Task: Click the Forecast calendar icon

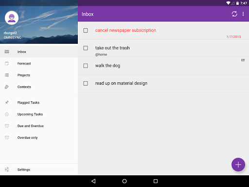Action: click(7, 63)
